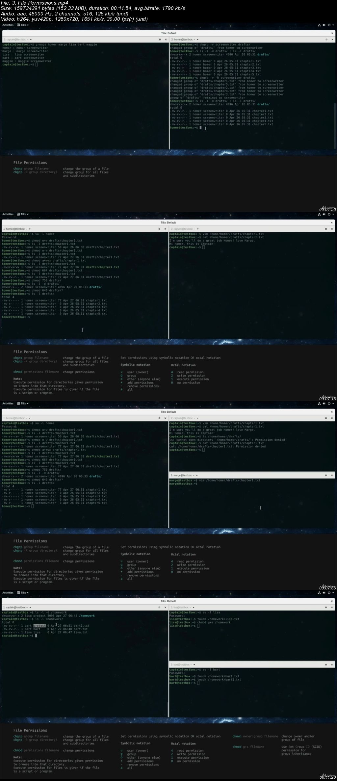Click the volume icon in the 00:07:16 frame

tap(324, 214)
